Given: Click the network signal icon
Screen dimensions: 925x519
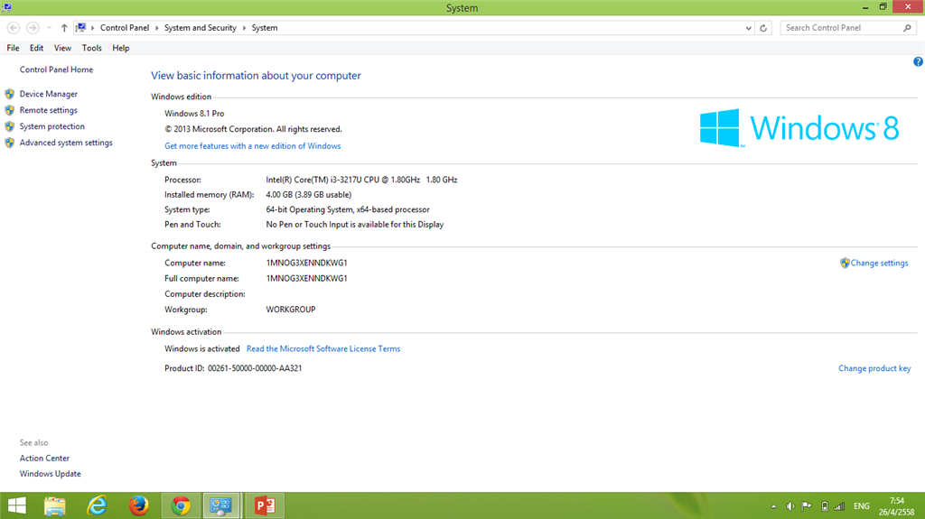Looking at the screenshot, I should [x=839, y=506].
